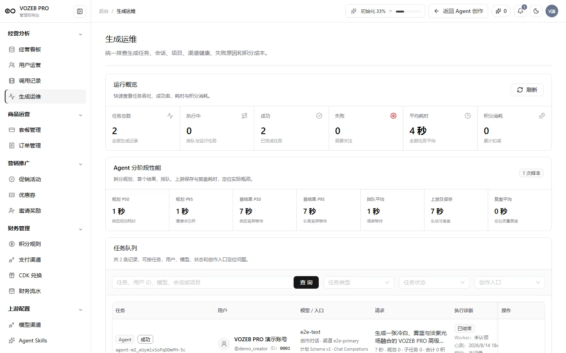566x353 pixels.
Task: Collapse 商品运营 section chevron
Action: click(x=81, y=115)
